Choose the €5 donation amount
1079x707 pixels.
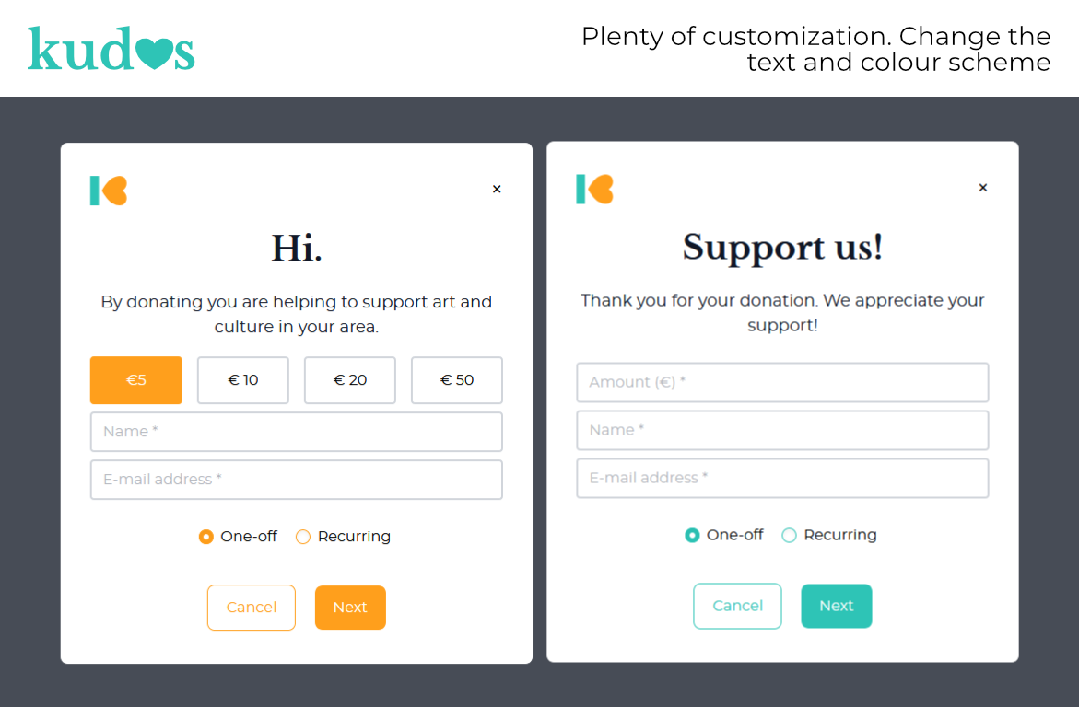coord(136,380)
